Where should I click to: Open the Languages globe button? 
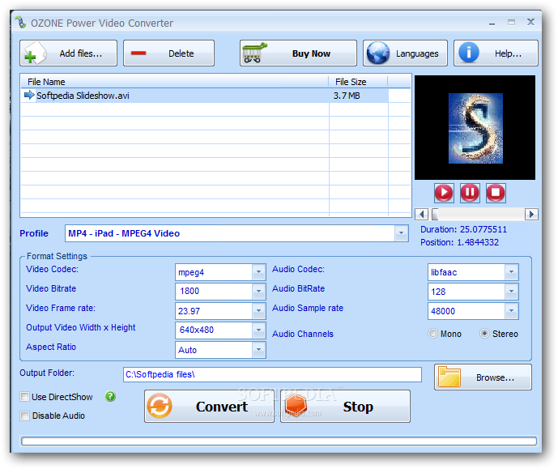(x=405, y=53)
